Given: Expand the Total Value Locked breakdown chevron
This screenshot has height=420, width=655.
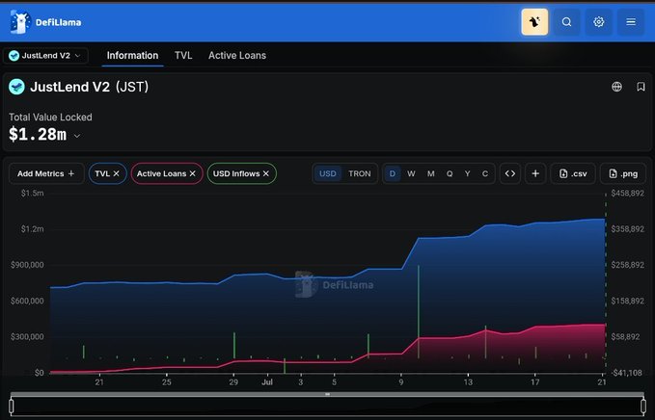Looking at the screenshot, I should pos(77,136).
